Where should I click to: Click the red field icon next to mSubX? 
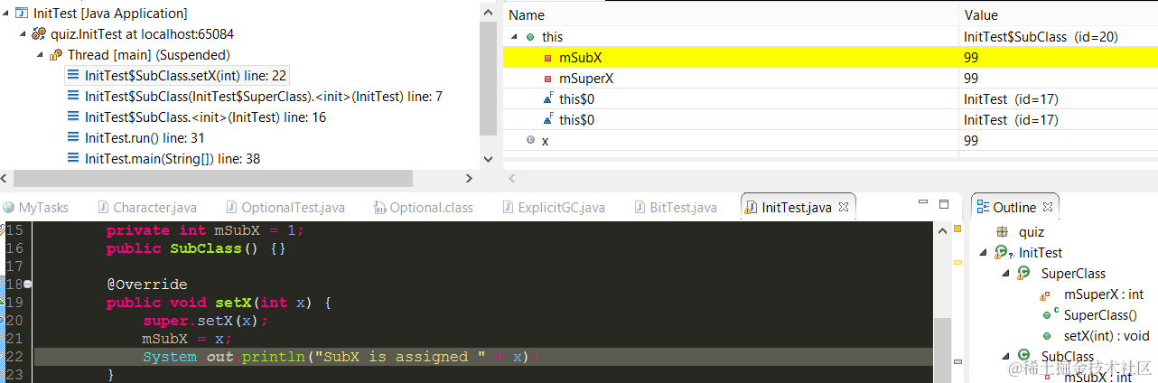coord(547,58)
